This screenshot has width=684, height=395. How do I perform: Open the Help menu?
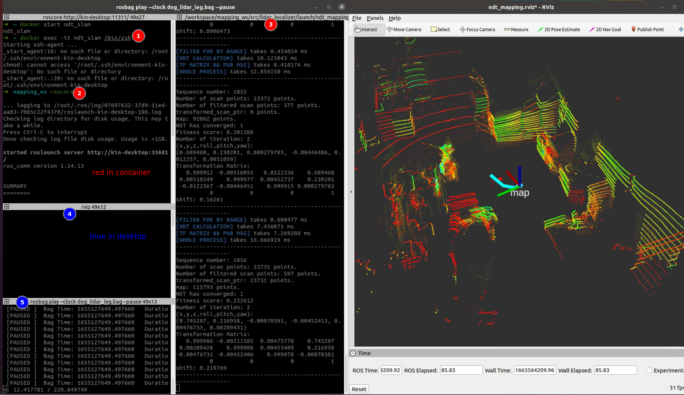[x=394, y=18]
